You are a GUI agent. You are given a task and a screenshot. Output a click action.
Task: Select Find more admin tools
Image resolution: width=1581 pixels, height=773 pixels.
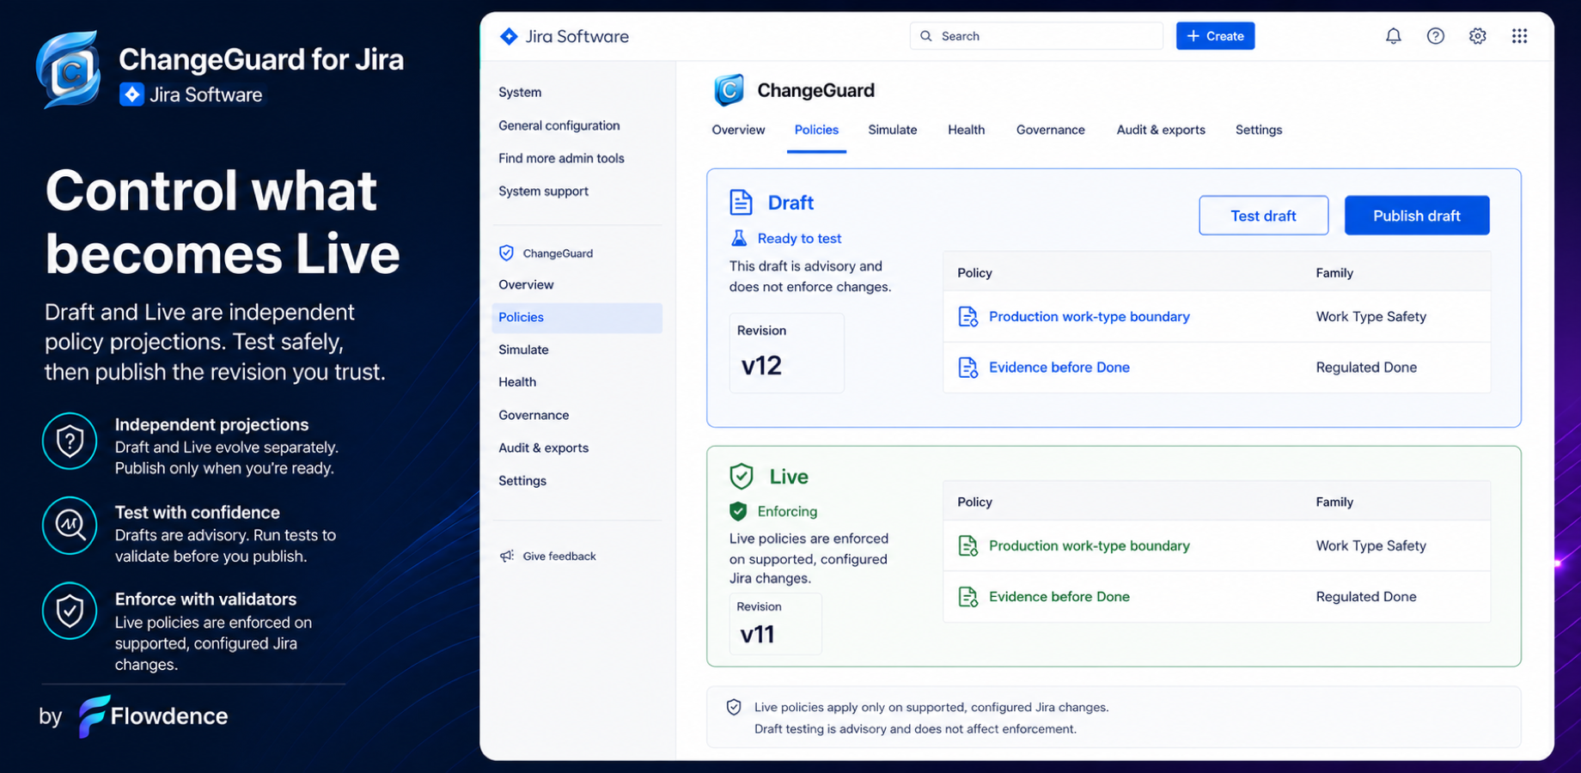561,158
